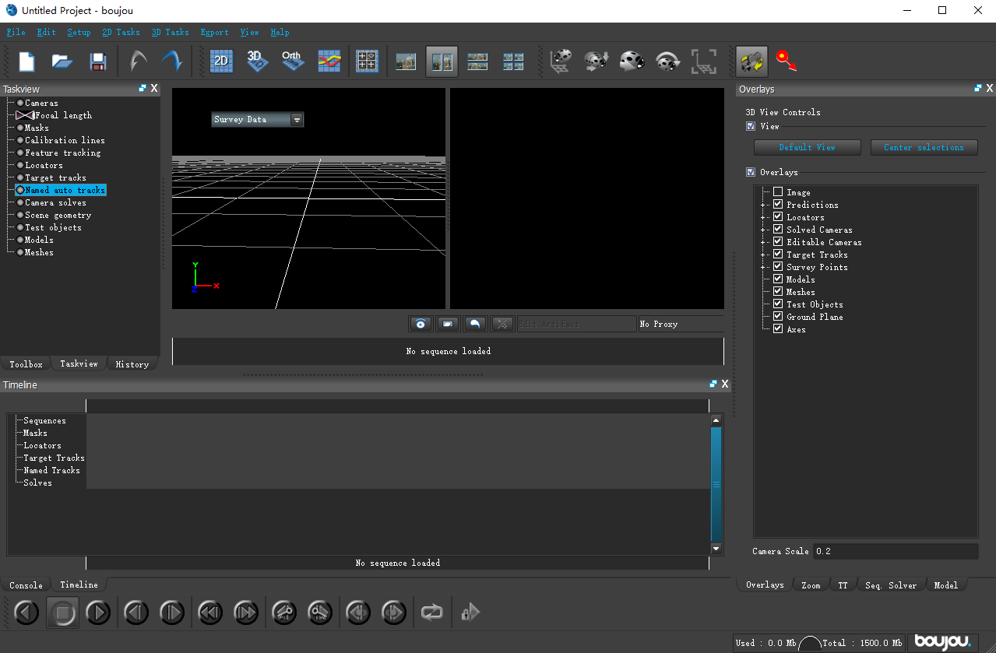
Task: Expand the Predictions overlay tree node
Action: pyautogui.click(x=763, y=205)
